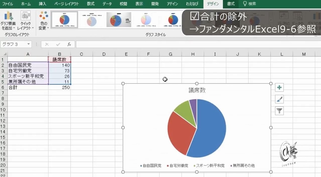Viewport: 321px width, 177px height.
Task: Switch to the 数式 tab
Action: pyautogui.click(x=91, y=4)
